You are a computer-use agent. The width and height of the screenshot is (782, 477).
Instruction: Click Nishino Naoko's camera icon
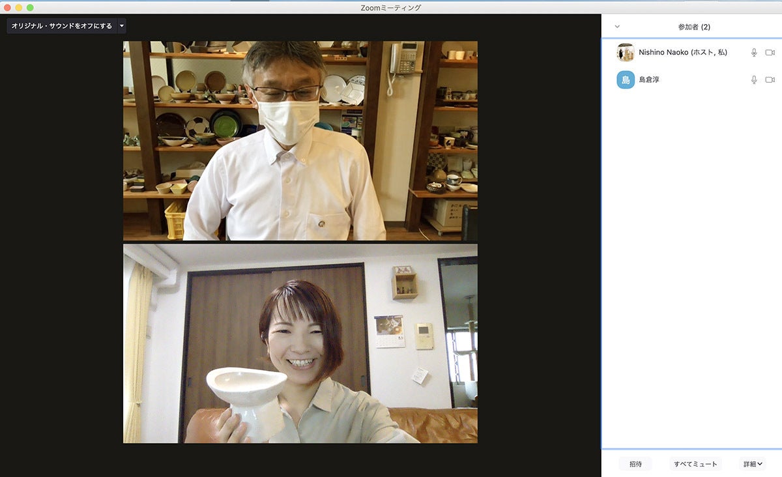(770, 53)
